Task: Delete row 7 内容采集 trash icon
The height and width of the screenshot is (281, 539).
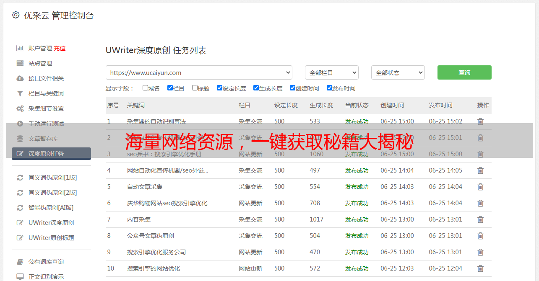Action: 480,219
